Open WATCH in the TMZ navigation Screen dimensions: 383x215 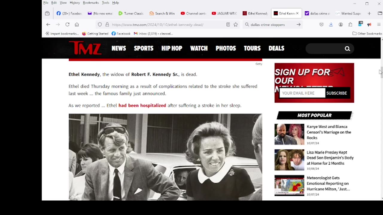click(199, 48)
